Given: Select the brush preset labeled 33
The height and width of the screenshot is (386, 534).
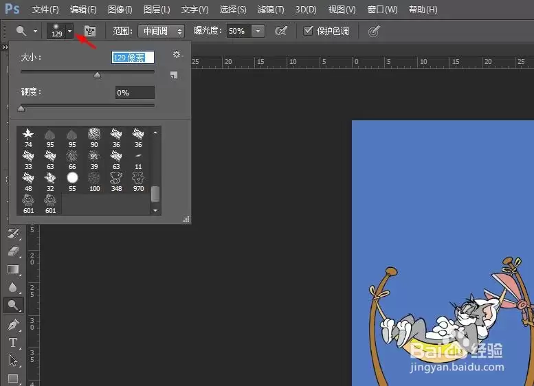Looking at the screenshot, I should coord(28,160).
